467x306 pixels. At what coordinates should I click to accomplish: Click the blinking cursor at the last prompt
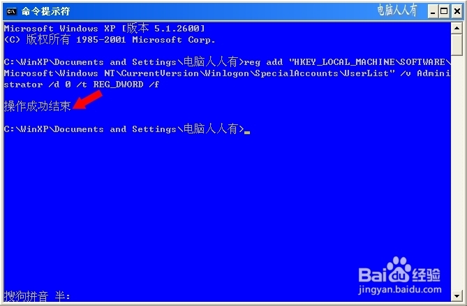[247, 132]
